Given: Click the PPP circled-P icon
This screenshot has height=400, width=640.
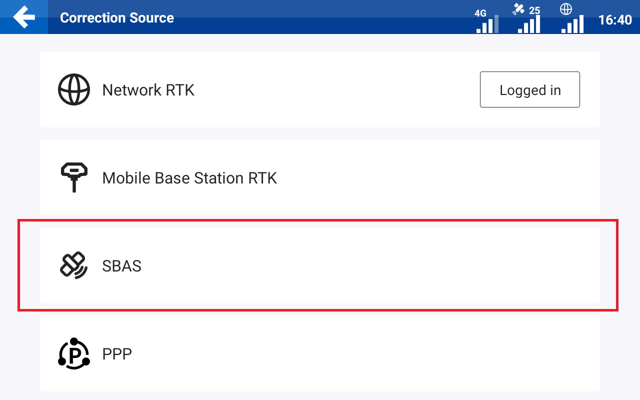Looking at the screenshot, I should [x=74, y=353].
